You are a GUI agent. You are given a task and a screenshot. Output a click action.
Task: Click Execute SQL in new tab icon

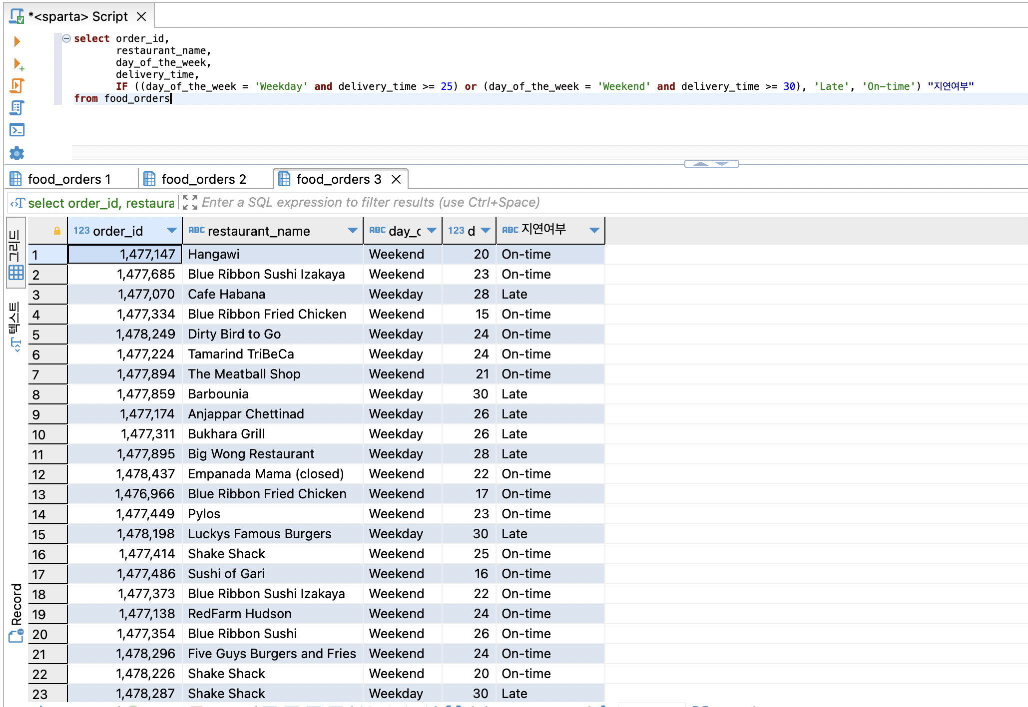18,64
